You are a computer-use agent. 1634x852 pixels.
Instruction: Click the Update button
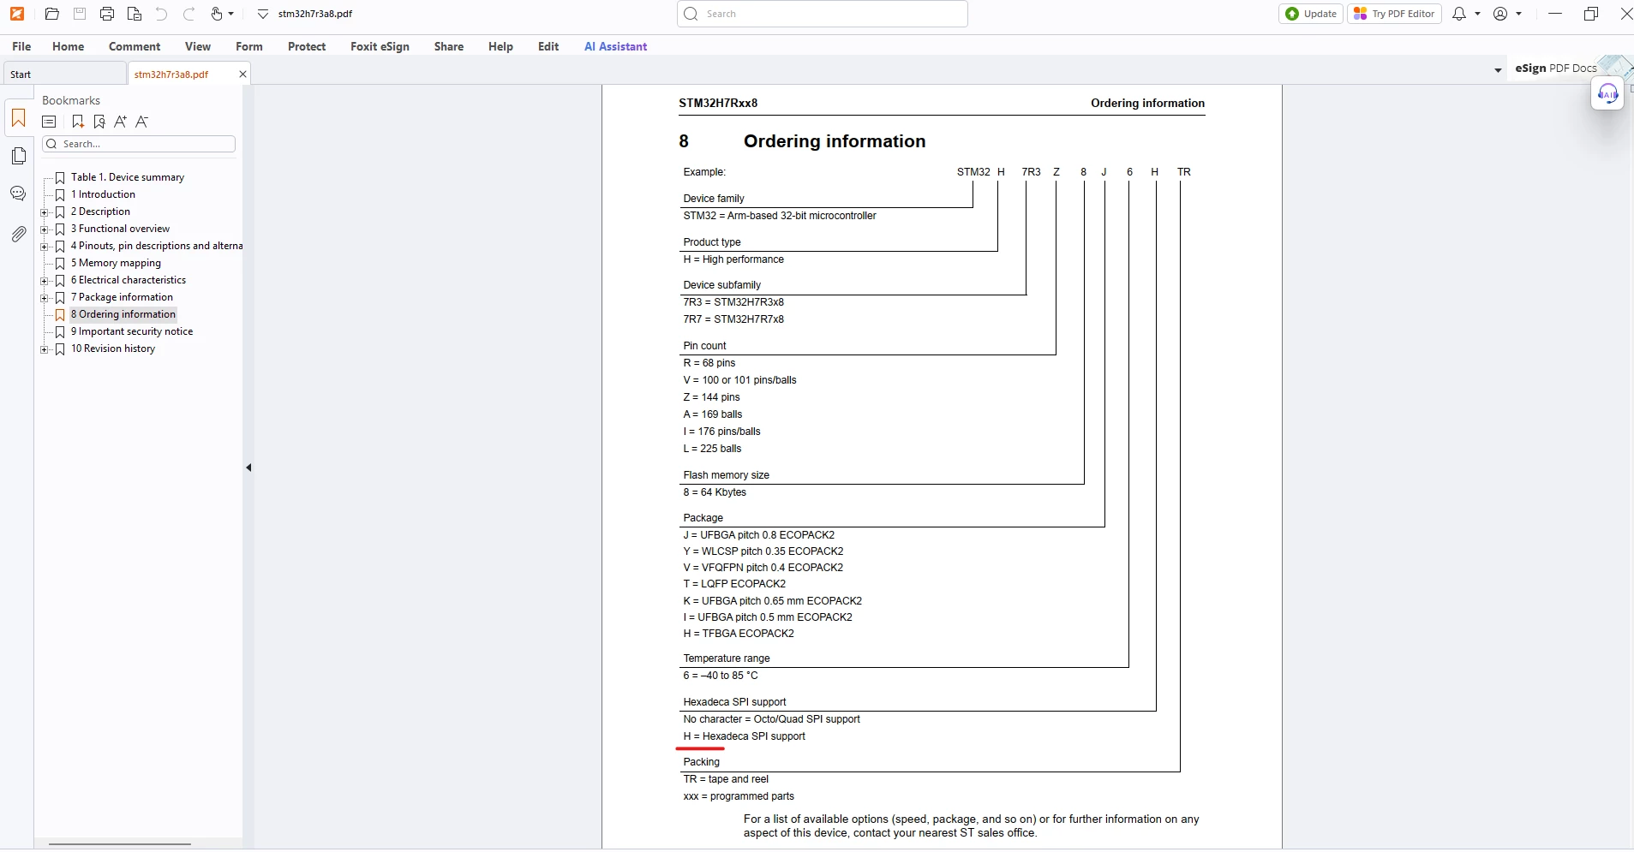(x=1311, y=14)
